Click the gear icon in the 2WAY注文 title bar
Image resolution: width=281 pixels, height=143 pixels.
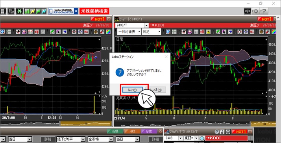point(228,132)
